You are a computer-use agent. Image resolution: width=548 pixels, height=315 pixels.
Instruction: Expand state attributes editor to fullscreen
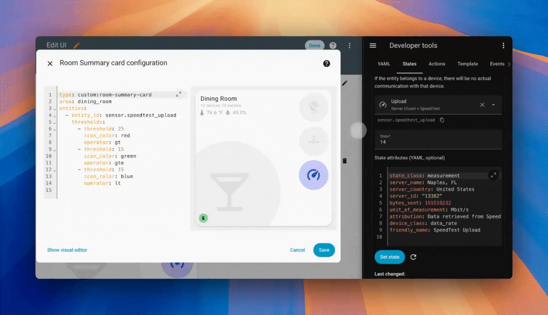click(493, 175)
